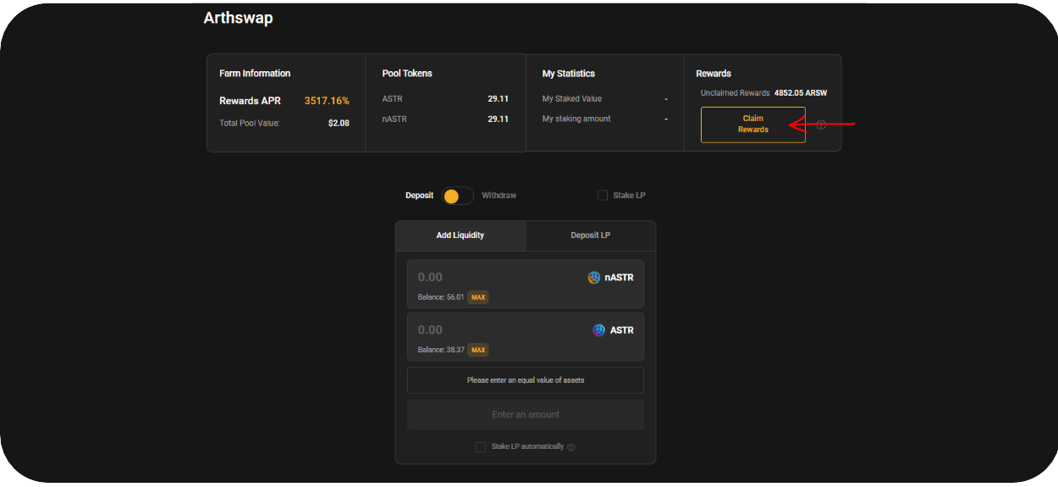The image size is (1058, 487).
Task: Click the help icon beside Claim Rewards
Action: [x=821, y=125]
